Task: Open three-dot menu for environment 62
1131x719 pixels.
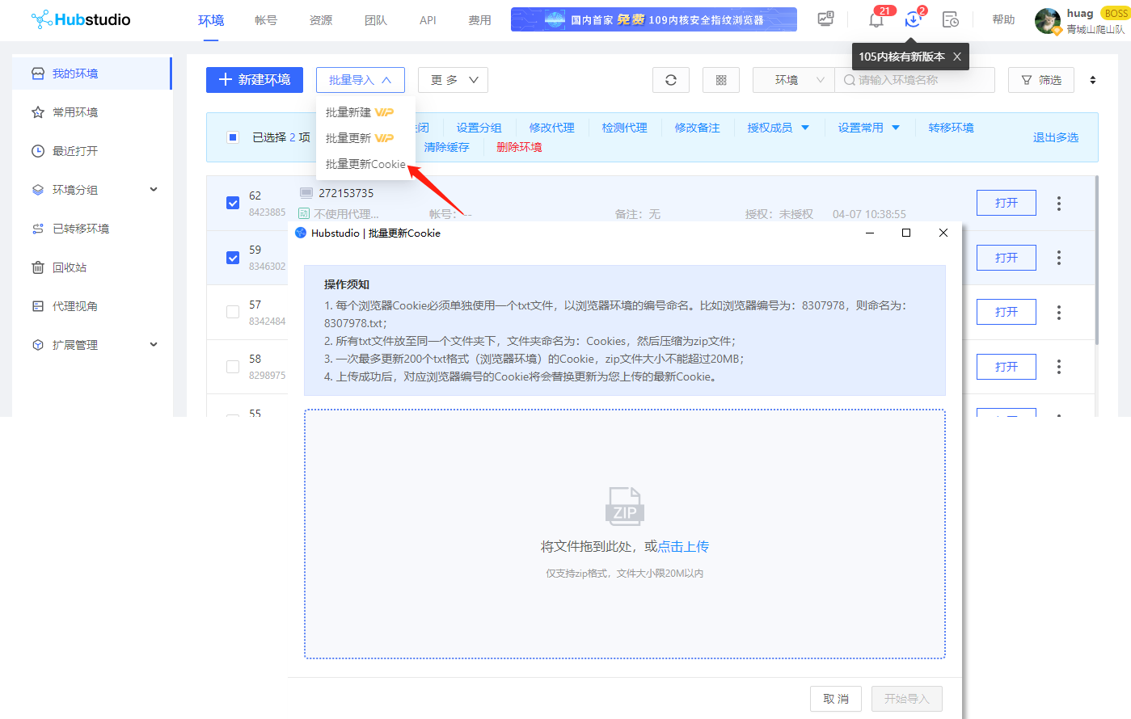Action: (x=1058, y=204)
